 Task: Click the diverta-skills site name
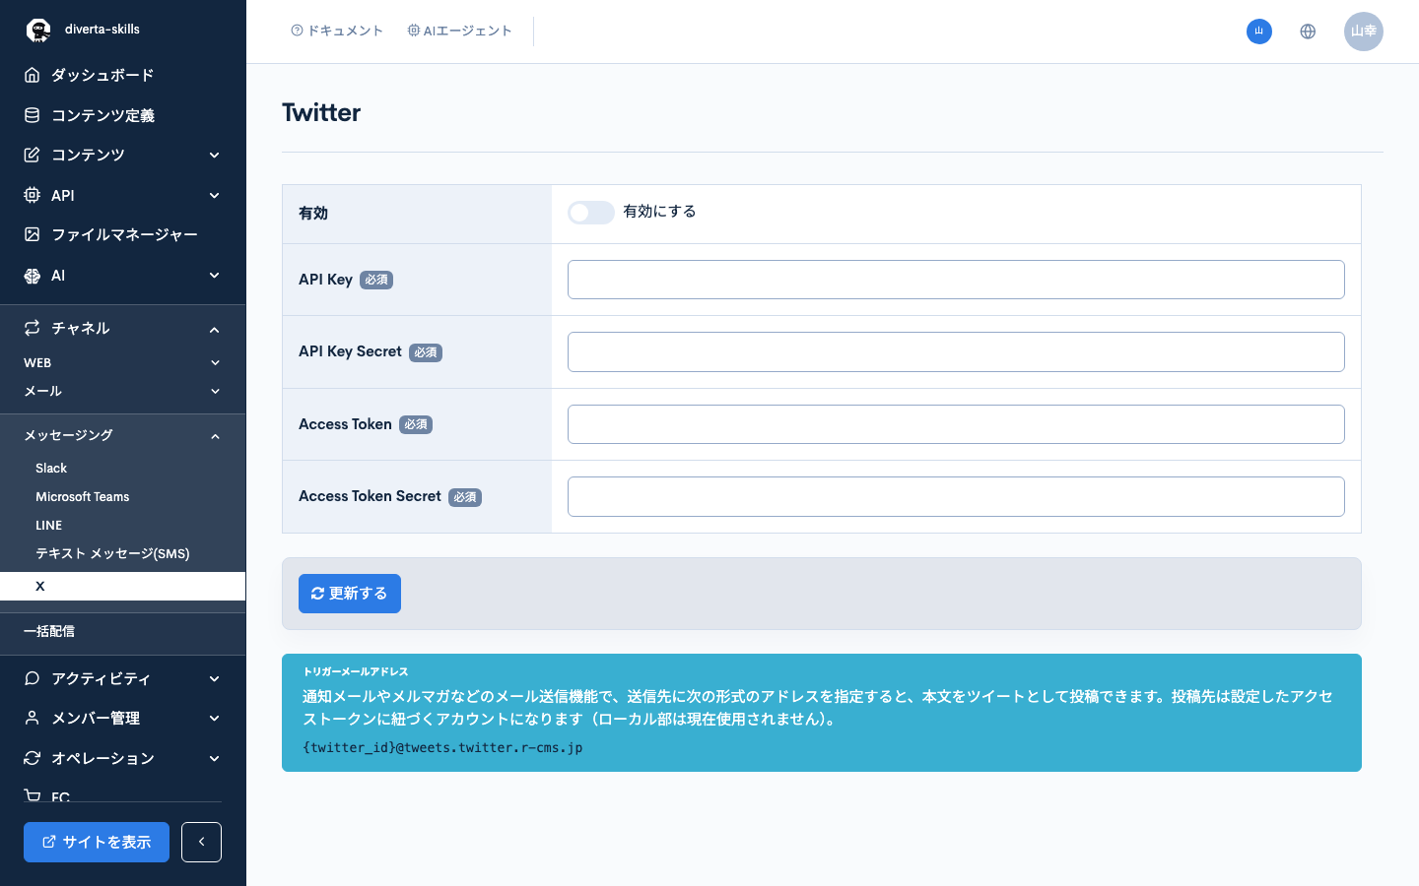102,30
